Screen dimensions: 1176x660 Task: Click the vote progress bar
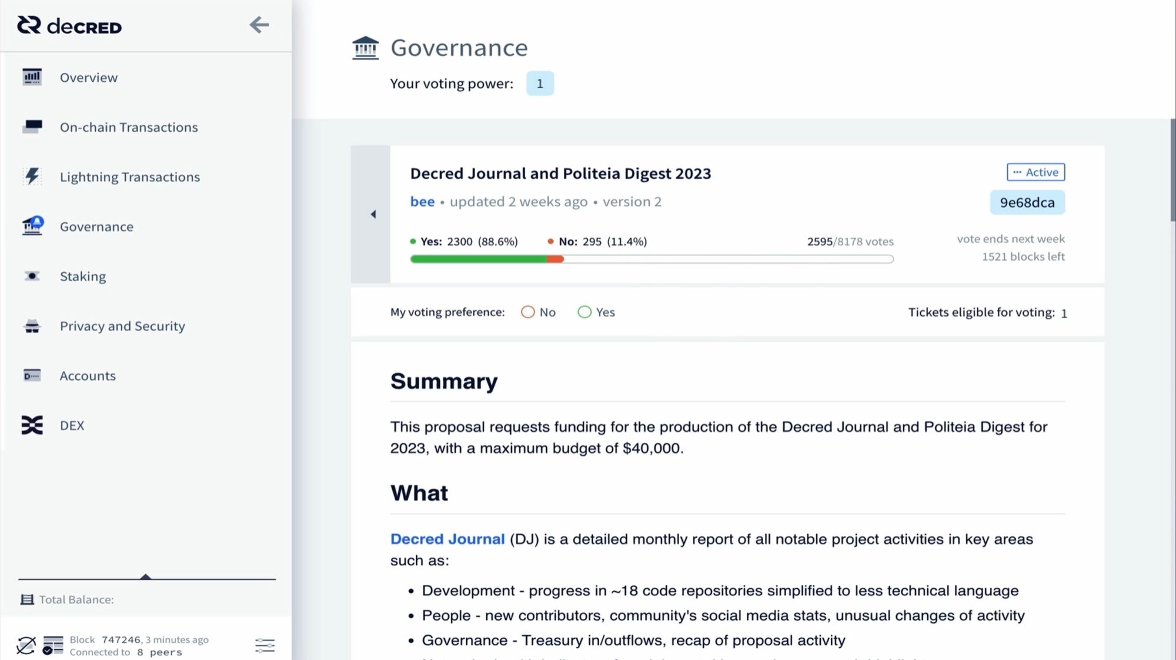point(652,259)
